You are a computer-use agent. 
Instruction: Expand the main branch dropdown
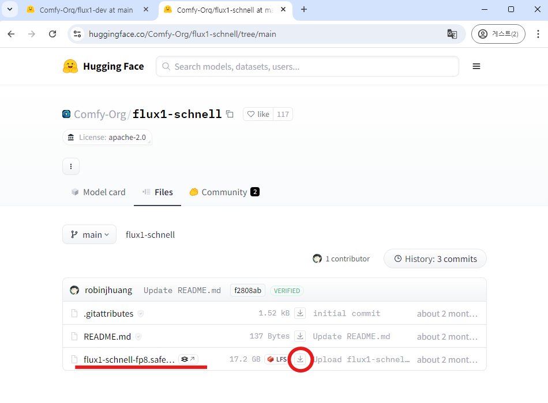pos(89,234)
